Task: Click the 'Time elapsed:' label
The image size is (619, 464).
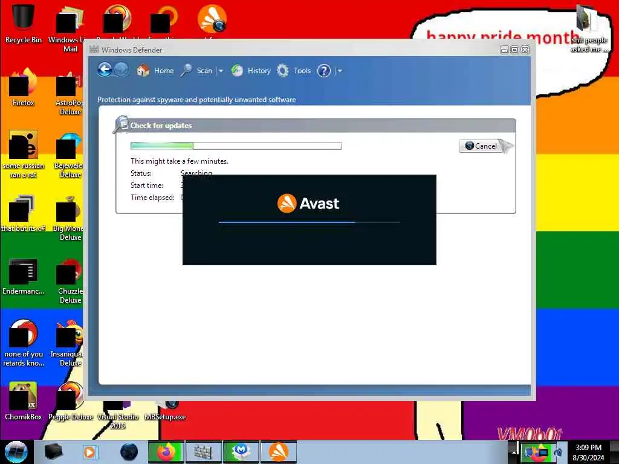Action: 152,198
